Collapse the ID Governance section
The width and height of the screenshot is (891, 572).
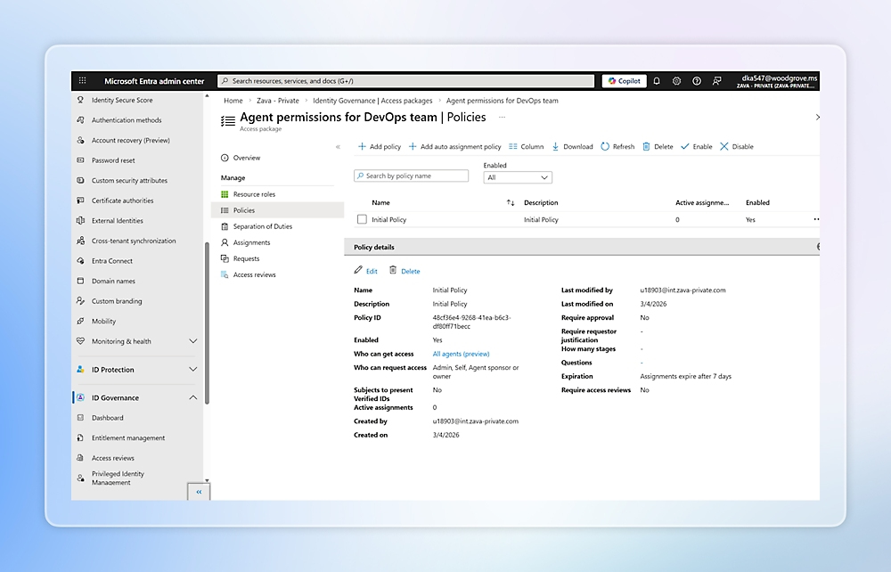(193, 398)
